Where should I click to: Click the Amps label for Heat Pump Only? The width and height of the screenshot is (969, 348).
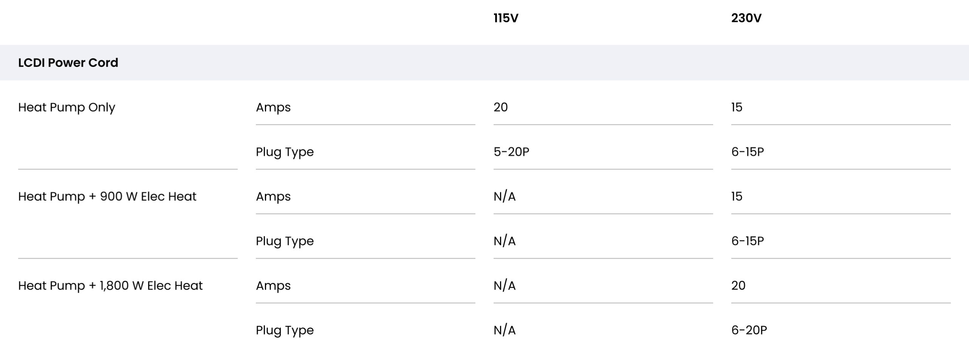coord(273,107)
